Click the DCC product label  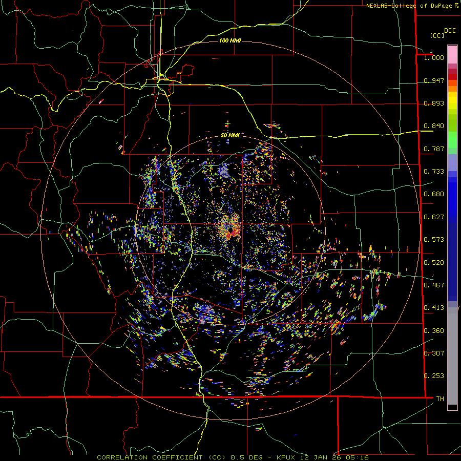click(x=450, y=31)
